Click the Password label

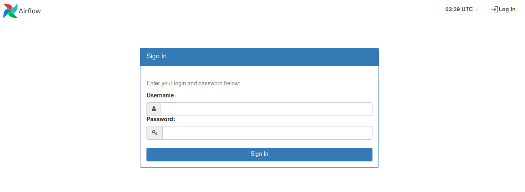coord(161,119)
